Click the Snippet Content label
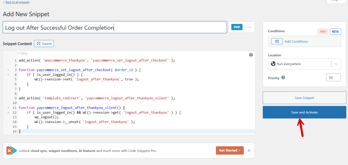 tap(17, 44)
